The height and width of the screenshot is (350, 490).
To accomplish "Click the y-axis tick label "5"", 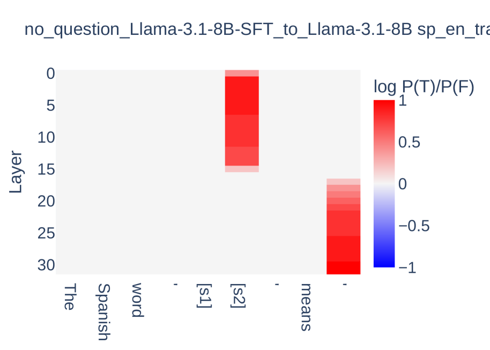I will pos(50,105).
